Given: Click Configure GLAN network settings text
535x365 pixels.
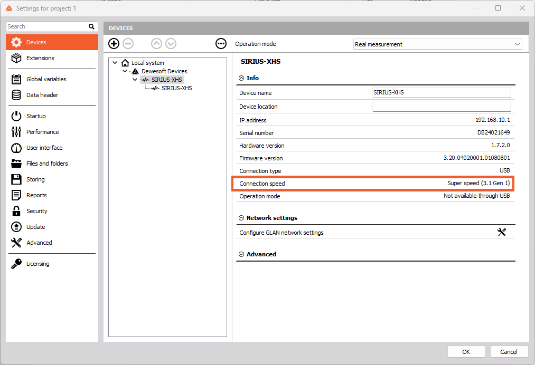Looking at the screenshot, I should coord(281,233).
